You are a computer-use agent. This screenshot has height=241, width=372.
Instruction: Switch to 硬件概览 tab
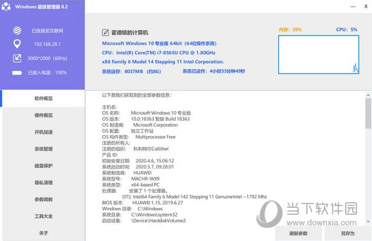[x=43, y=115]
